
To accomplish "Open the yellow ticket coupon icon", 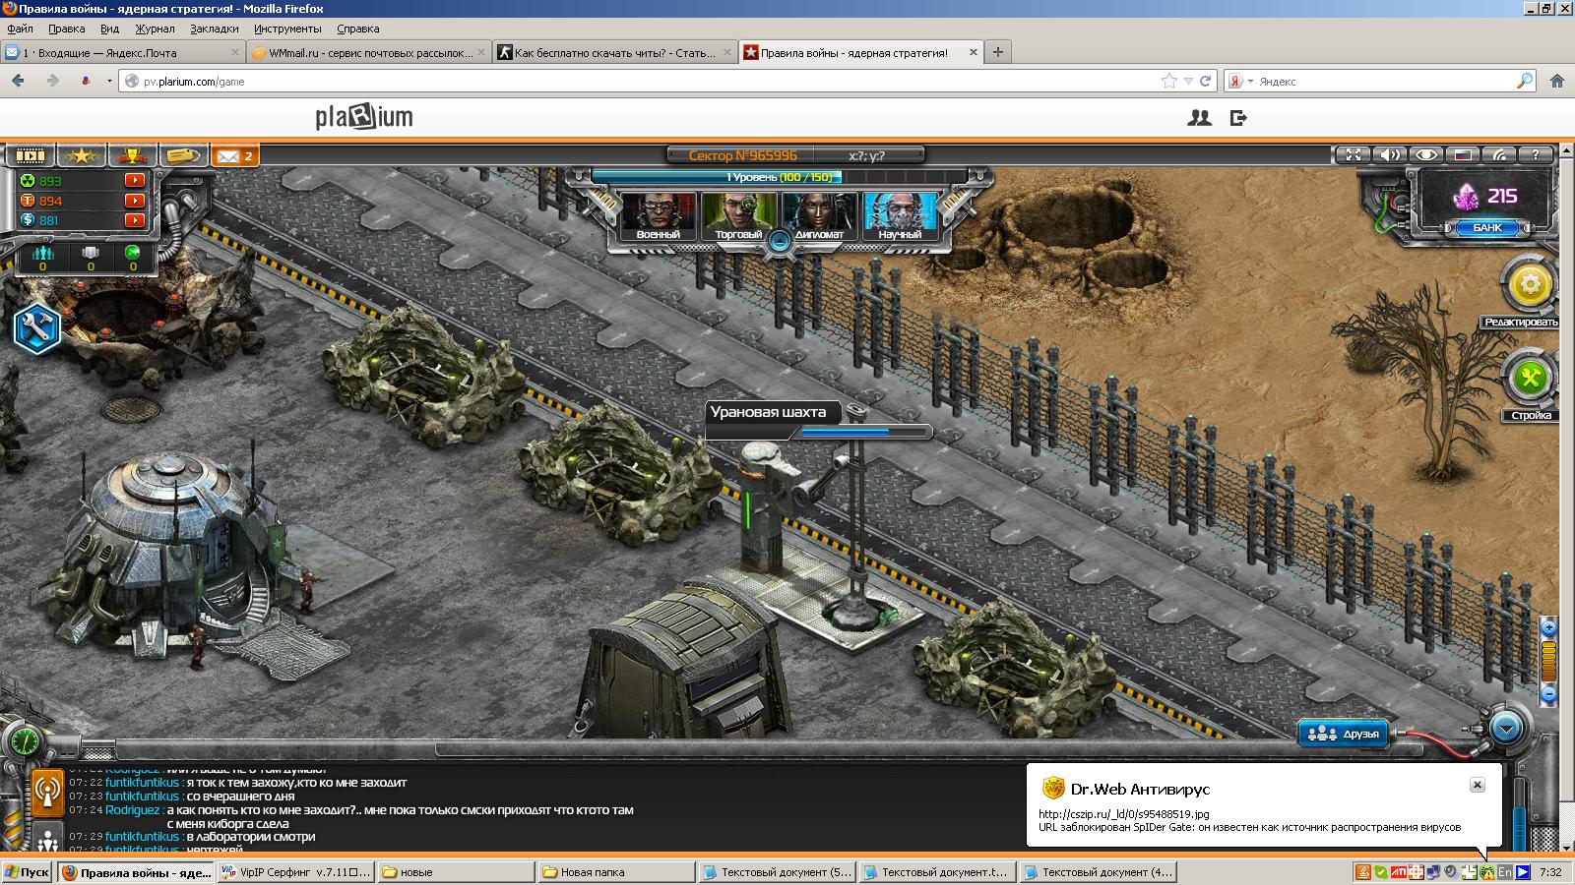I will pyautogui.click(x=183, y=155).
